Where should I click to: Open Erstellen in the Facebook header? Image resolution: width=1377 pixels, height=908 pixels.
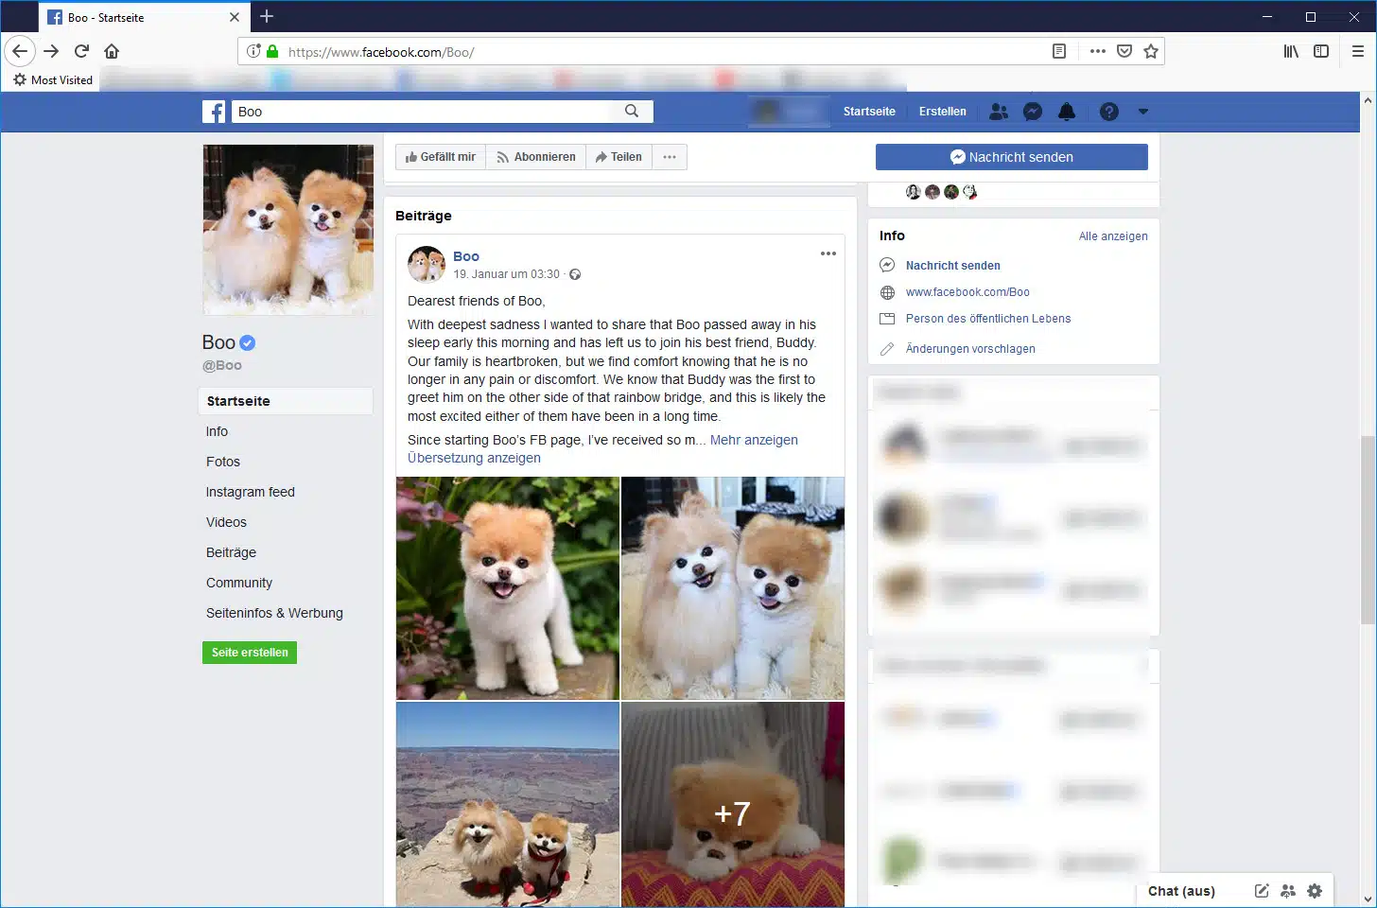(943, 112)
